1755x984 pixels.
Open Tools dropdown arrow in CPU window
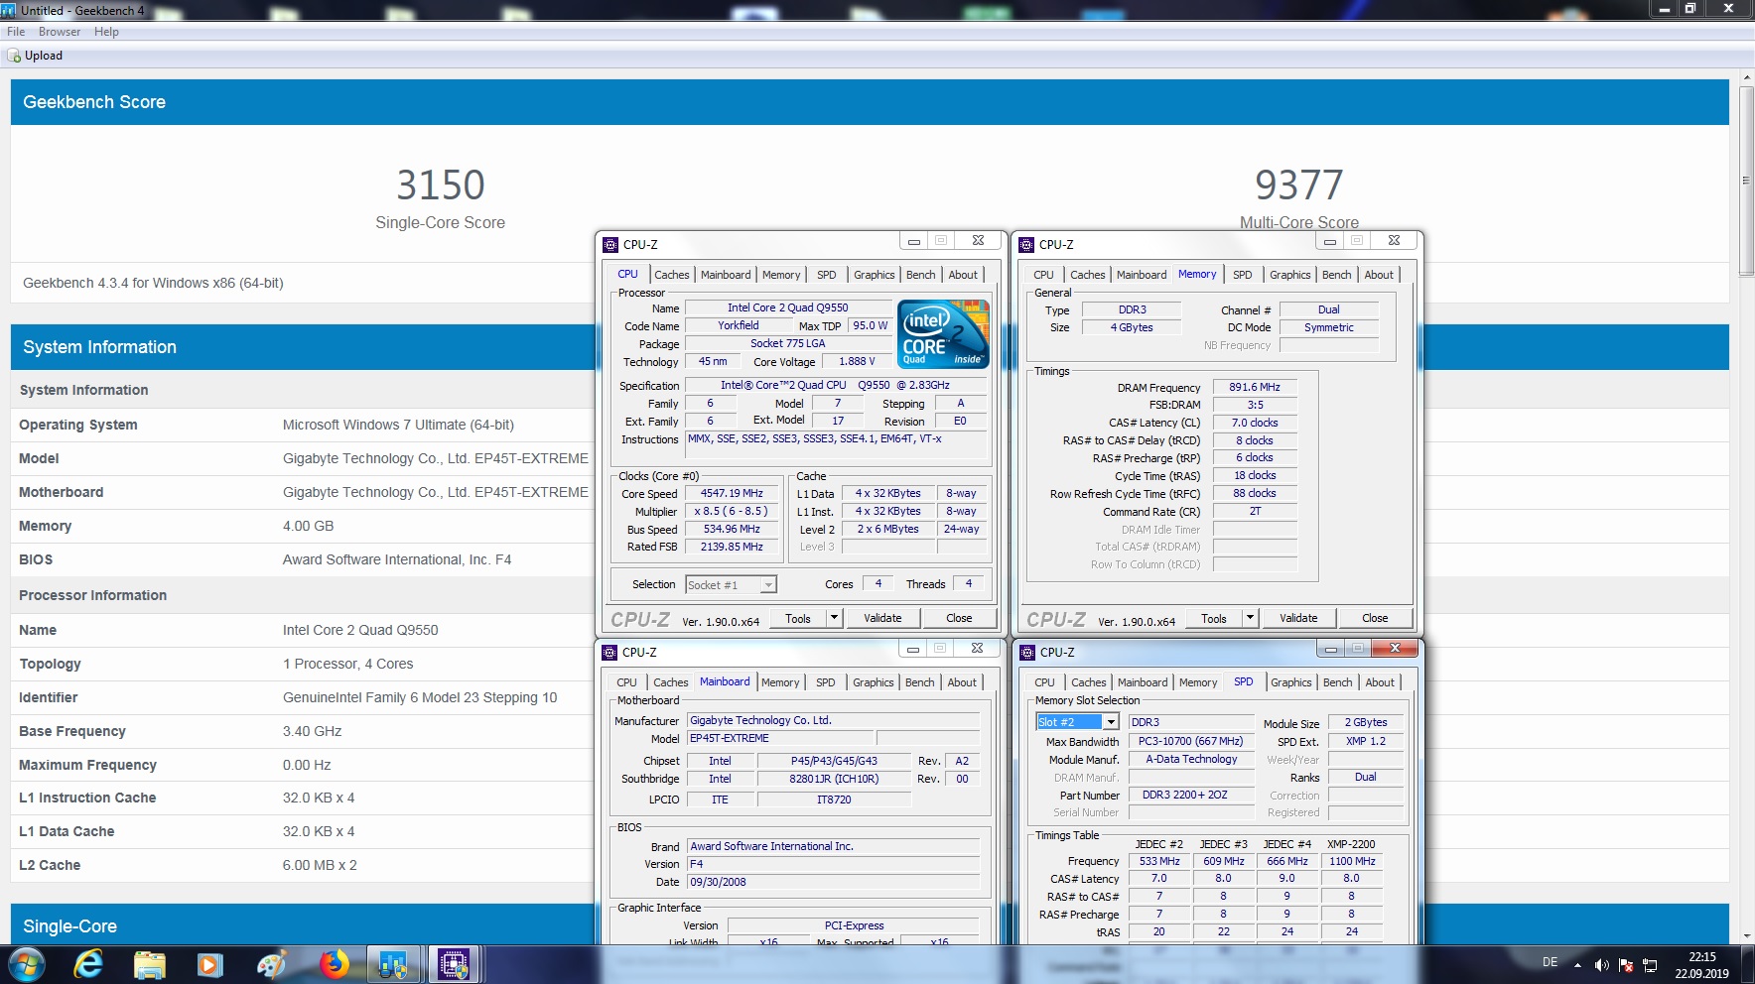tap(834, 618)
